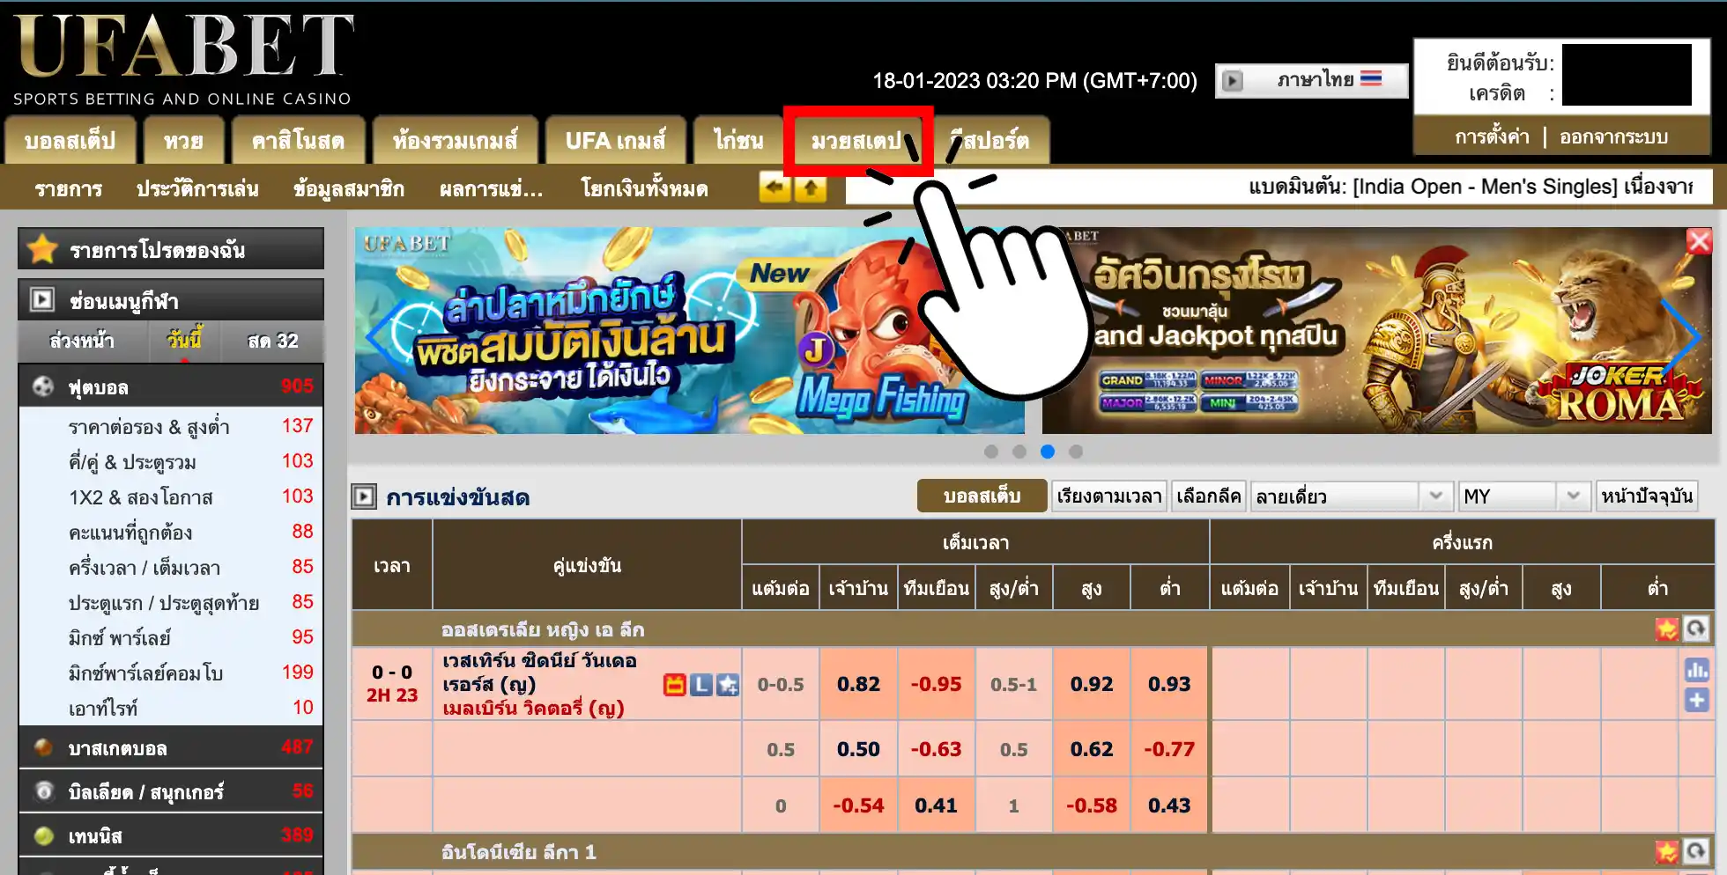This screenshot has width=1727, height=875.
Task: Select the second banner carousel dot
Action: point(1019,452)
